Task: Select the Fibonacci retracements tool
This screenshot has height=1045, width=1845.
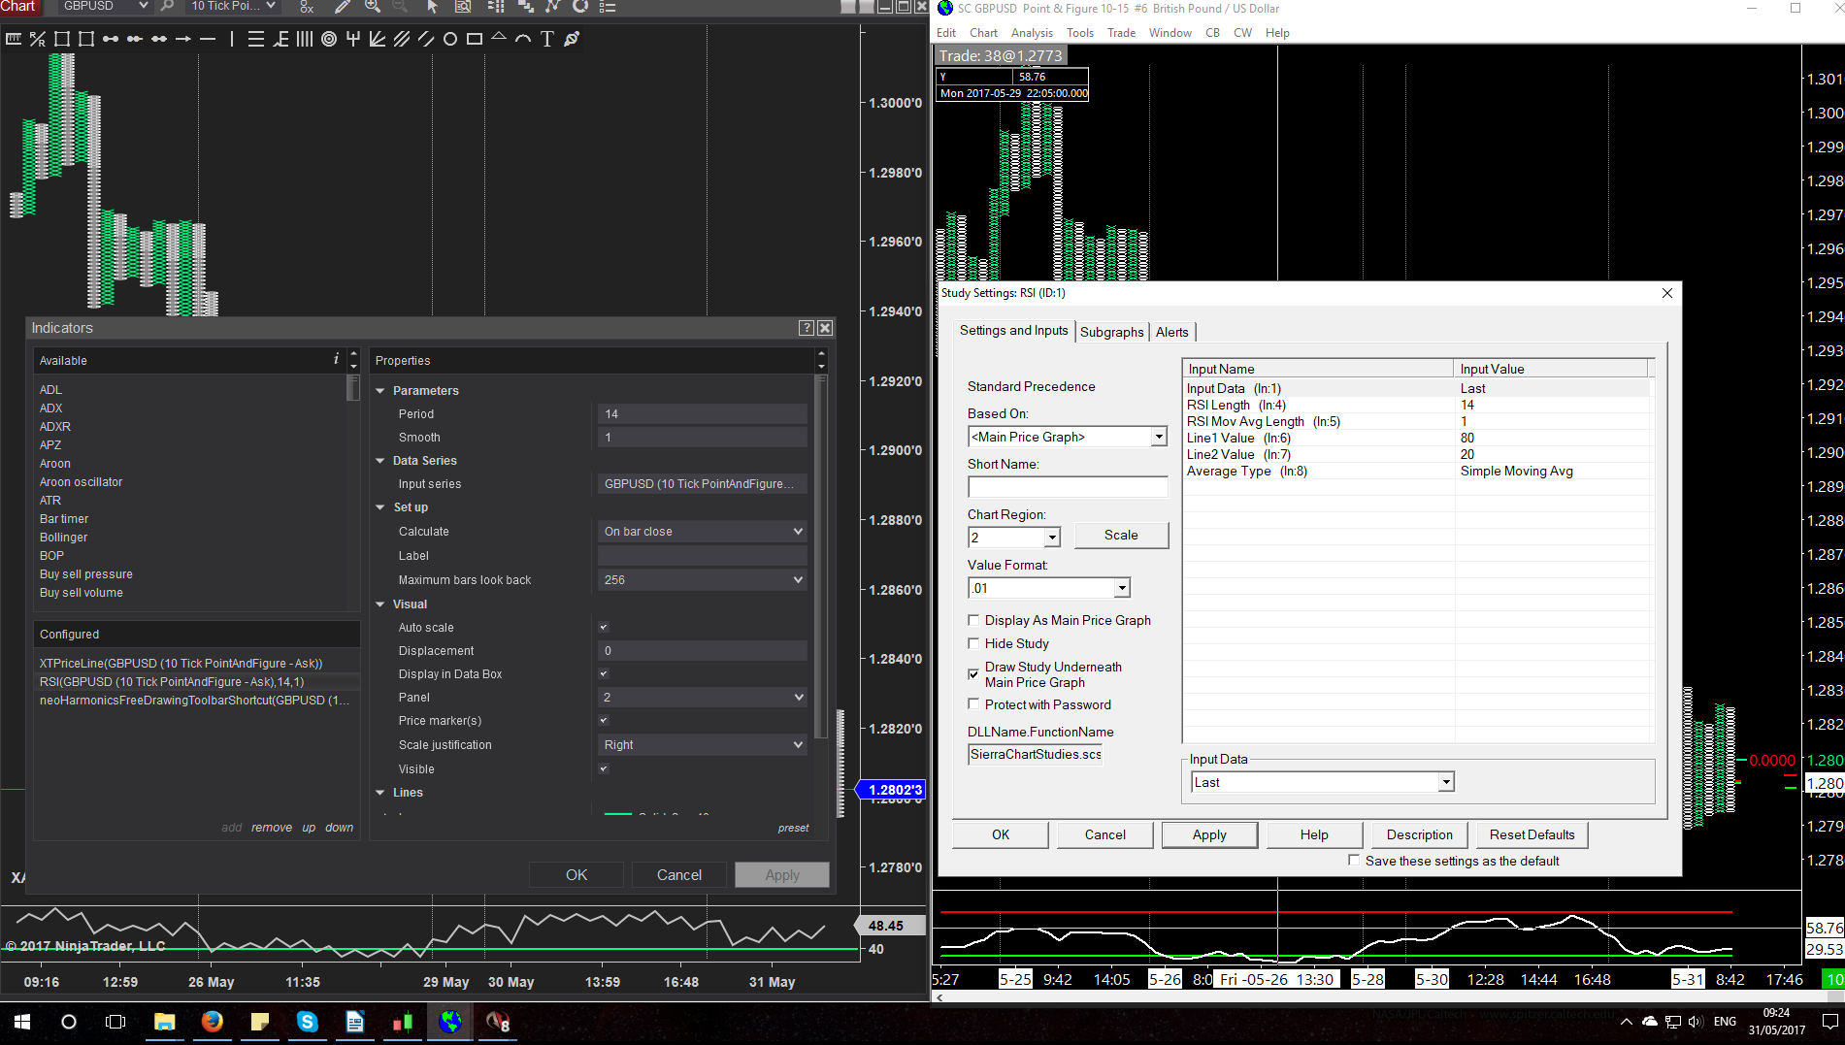Action: pyautogui.click(x=256, y=39)
